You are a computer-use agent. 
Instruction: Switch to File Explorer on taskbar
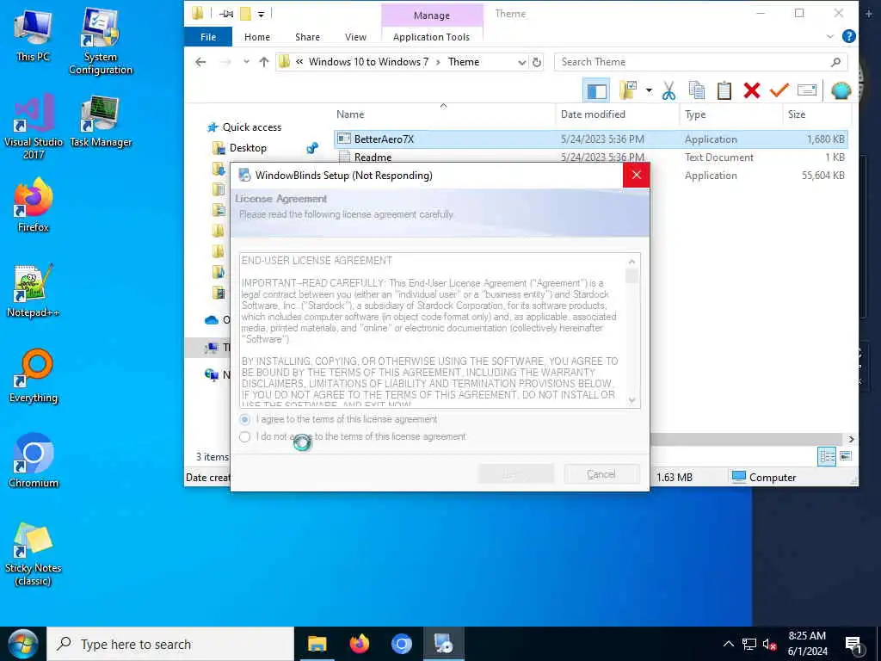tap(317, 644)
